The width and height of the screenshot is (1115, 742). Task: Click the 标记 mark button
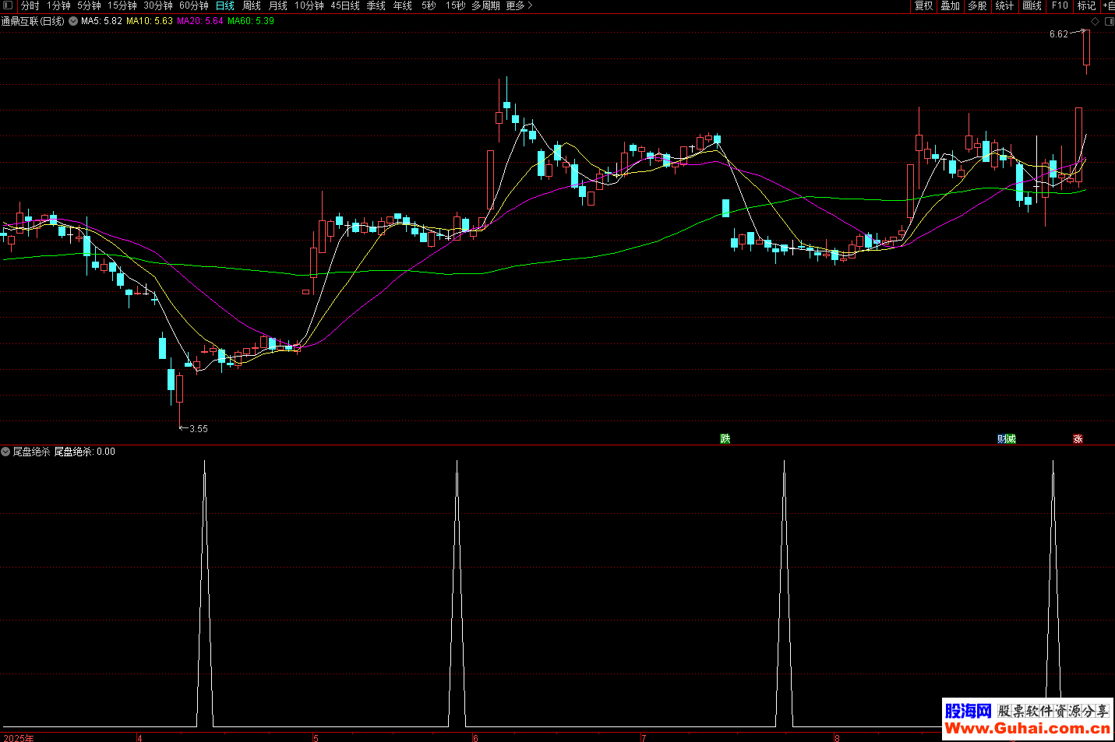(x=1086, y=5)
